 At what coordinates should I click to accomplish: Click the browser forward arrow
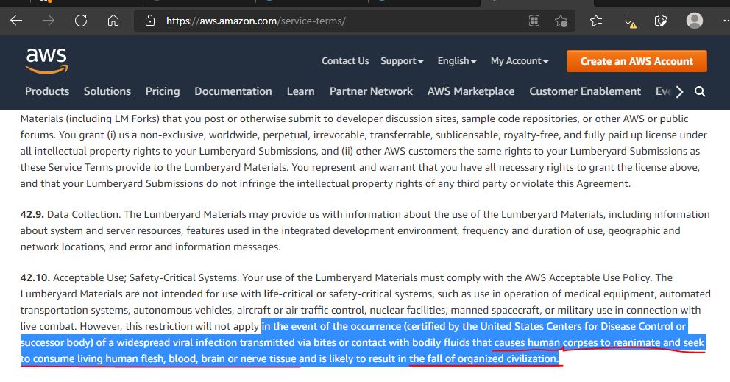49,21
